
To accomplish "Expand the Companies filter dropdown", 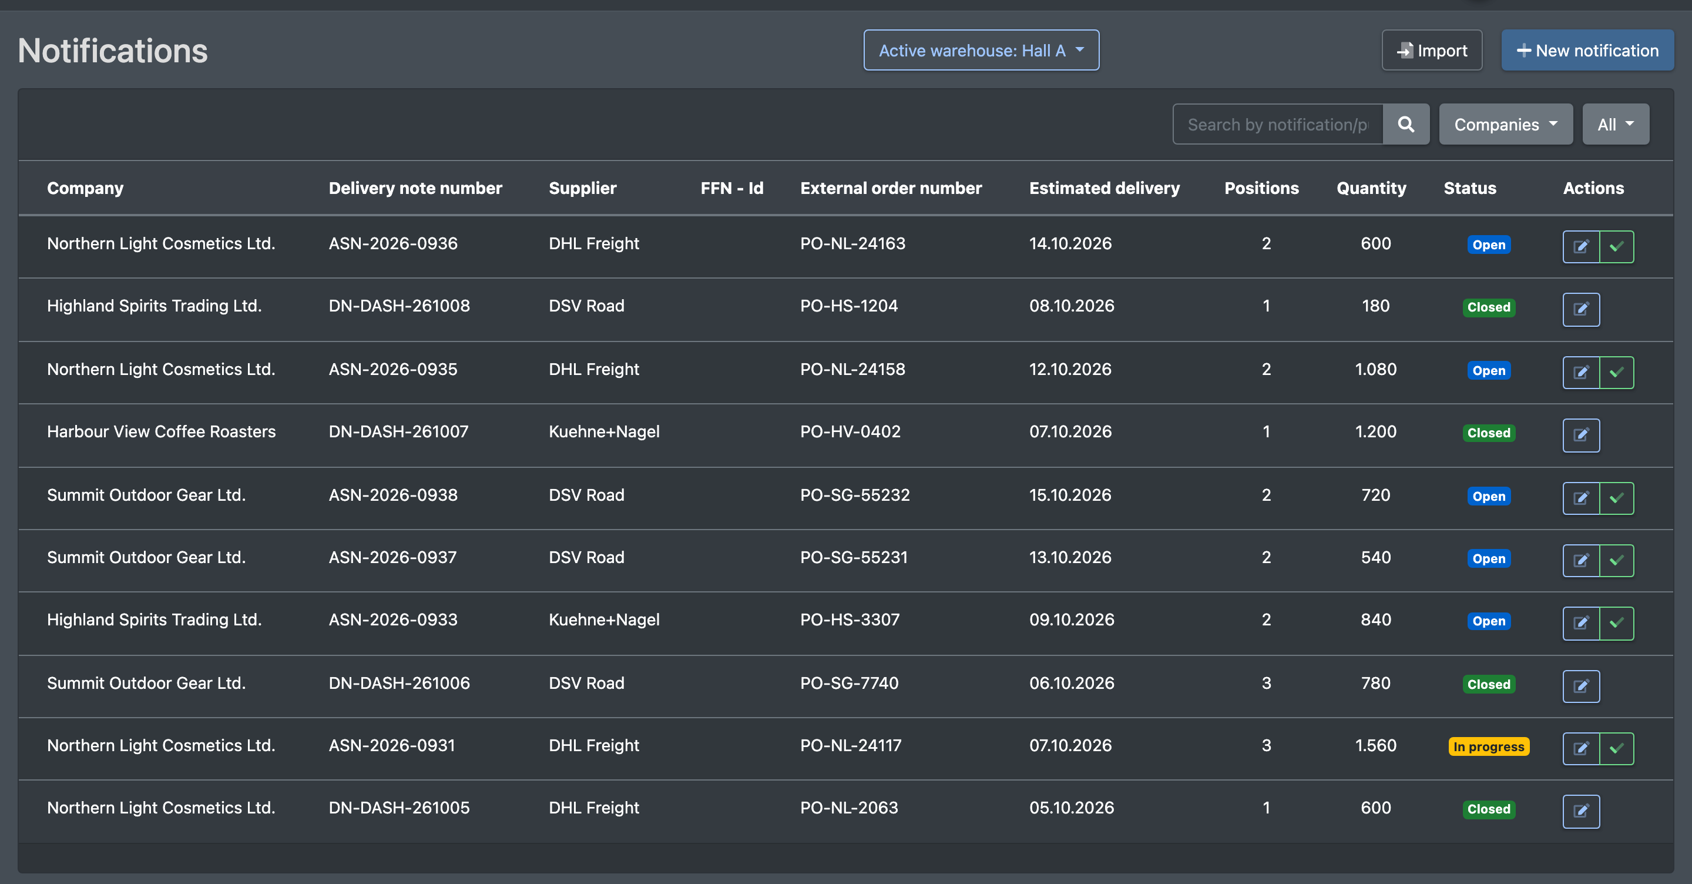I will (1505, 124).
